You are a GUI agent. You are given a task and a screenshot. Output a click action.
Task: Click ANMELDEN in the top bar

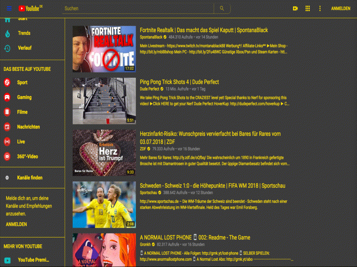[340, 8]
